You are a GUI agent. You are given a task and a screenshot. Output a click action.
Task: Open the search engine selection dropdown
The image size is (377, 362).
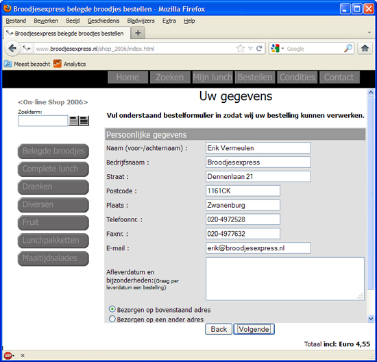point(278,49)
